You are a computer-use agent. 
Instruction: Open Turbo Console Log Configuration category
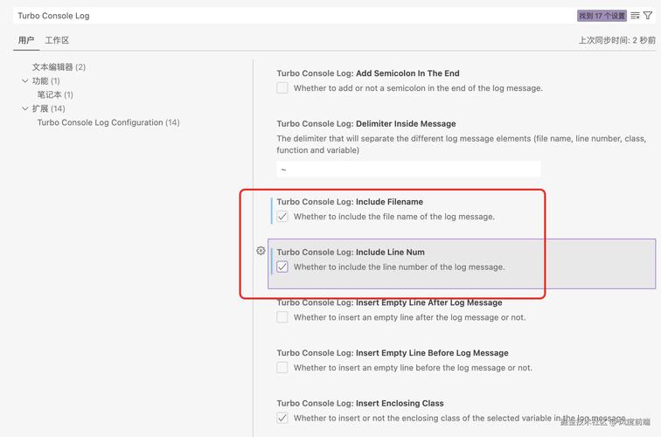click(108, 123)
